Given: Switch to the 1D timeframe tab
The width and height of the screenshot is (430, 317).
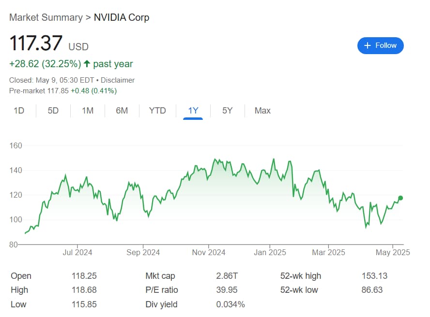Looking at the screenshot, I should click(19, 111).
